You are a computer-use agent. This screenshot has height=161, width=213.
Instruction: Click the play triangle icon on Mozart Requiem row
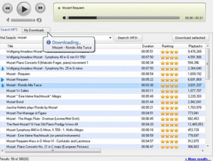click(x=3, y=80)
